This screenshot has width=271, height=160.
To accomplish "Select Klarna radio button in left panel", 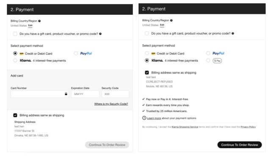I will [x=15, y=61].
